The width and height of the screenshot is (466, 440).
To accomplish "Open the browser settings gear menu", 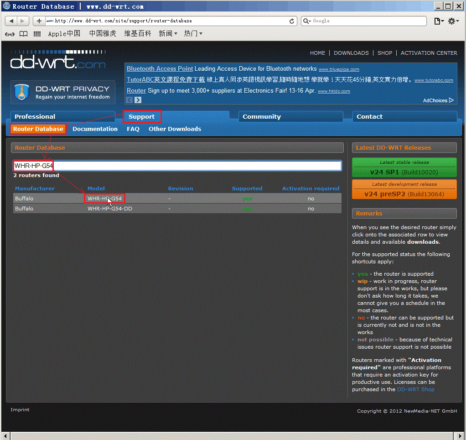I will [453, 21].
